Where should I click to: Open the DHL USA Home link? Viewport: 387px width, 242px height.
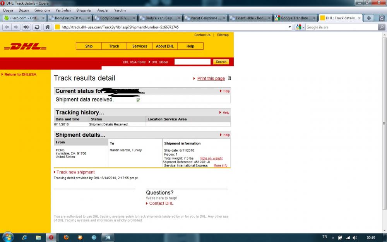coord(134,62)
